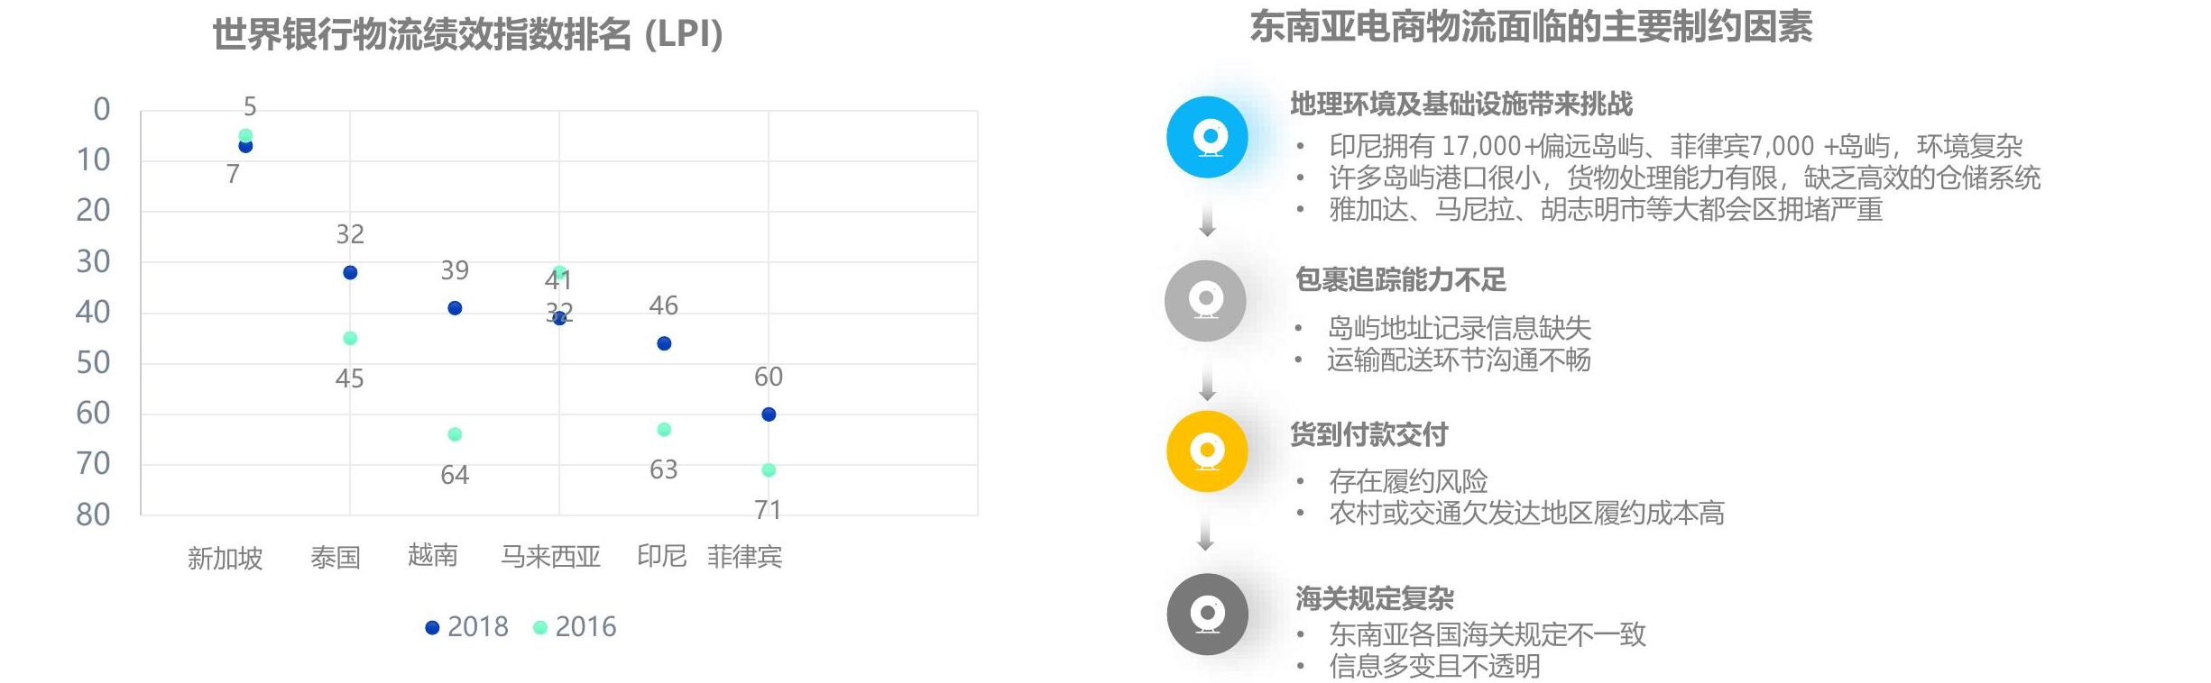Click the 2016 data point for 越南 labeled 64
Viewport: 2211px width, 683px height.
(455, 434)
